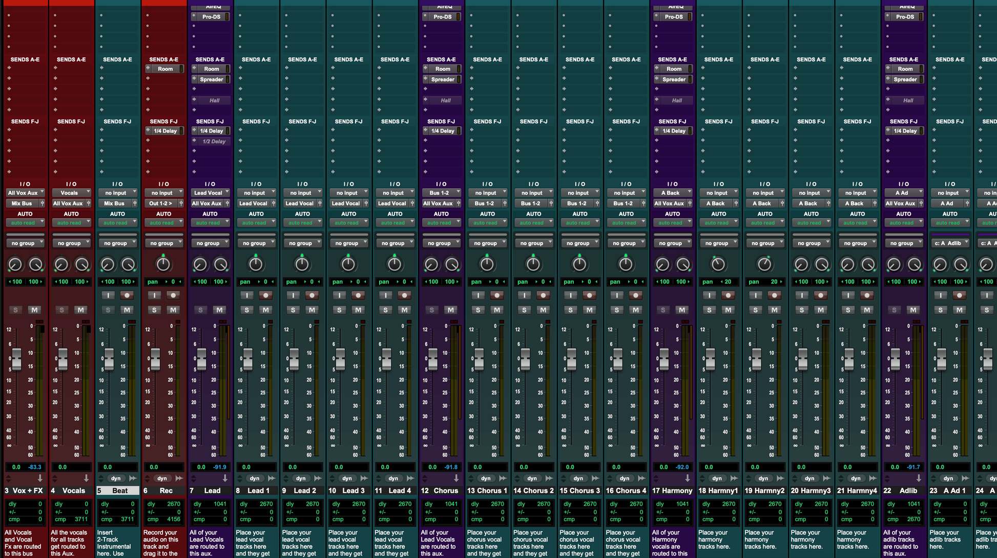Open the group selector on Chorus track
This screenshot has width=997, height=558.
(441, 244)
